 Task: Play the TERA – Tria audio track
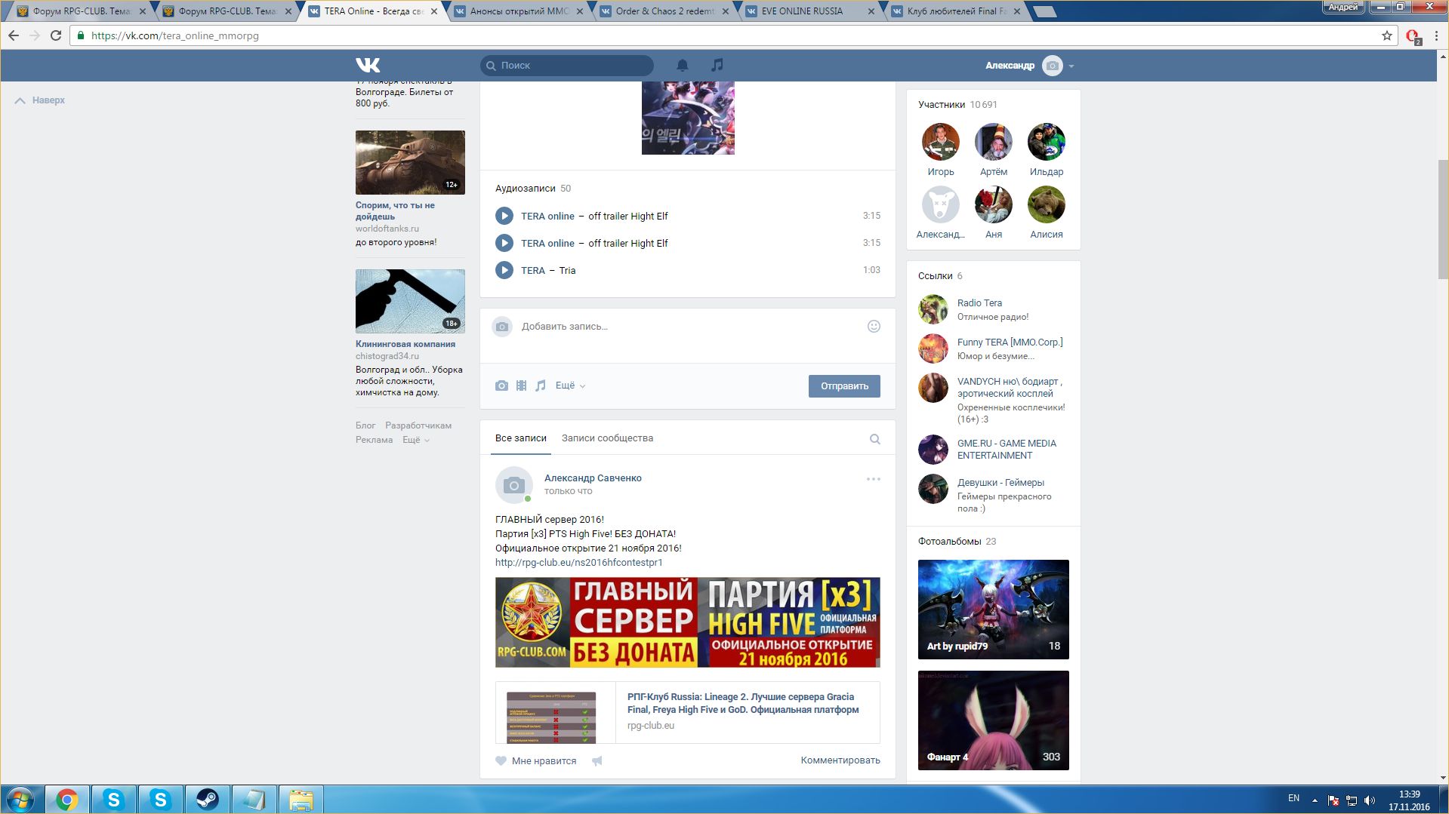(x=504, y=270)
